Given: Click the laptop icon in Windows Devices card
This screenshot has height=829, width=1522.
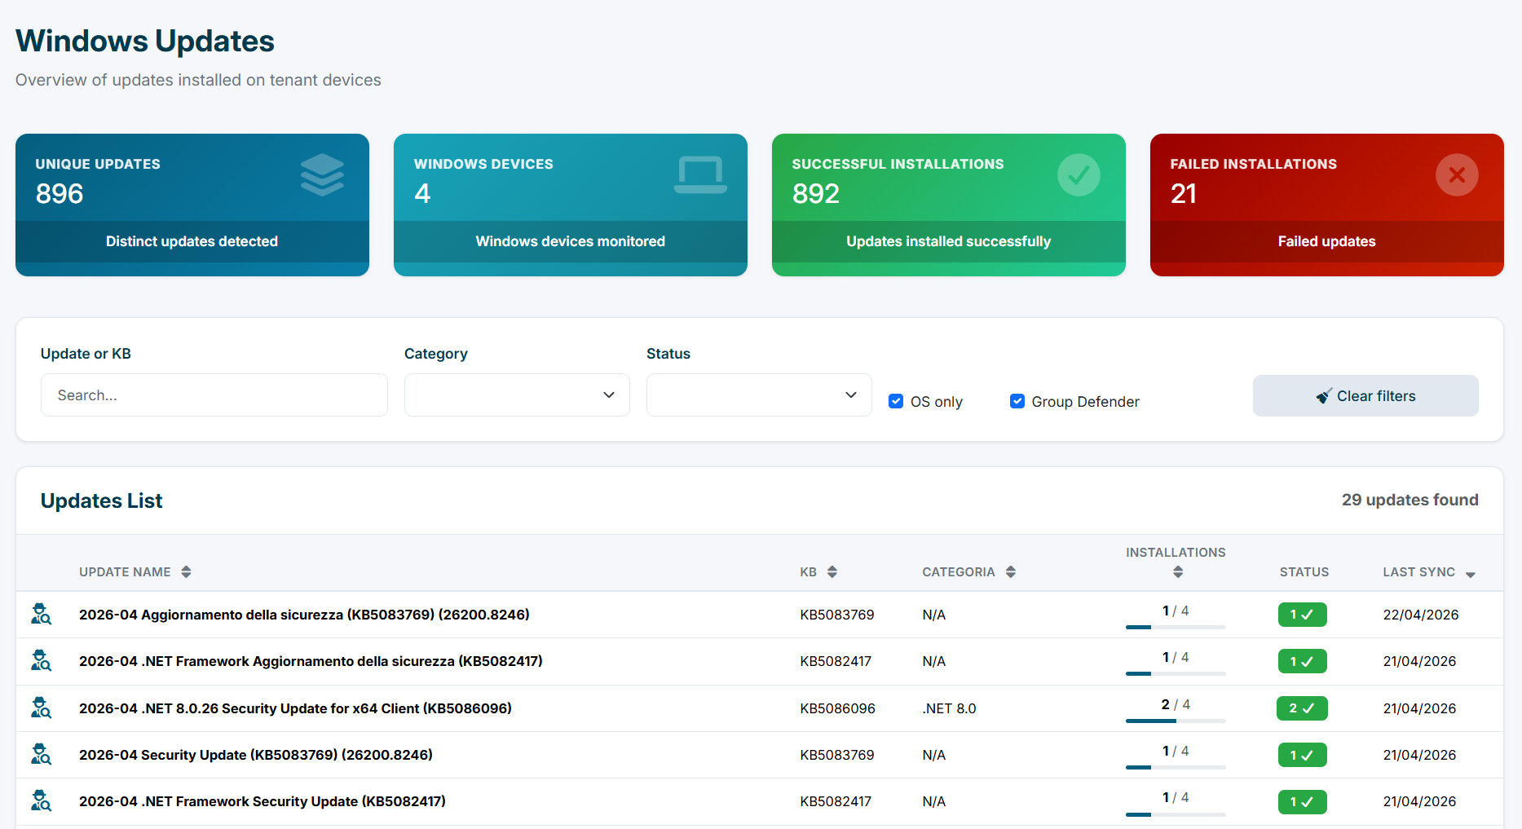Looking at the screenshot, I should click(700, 174).
